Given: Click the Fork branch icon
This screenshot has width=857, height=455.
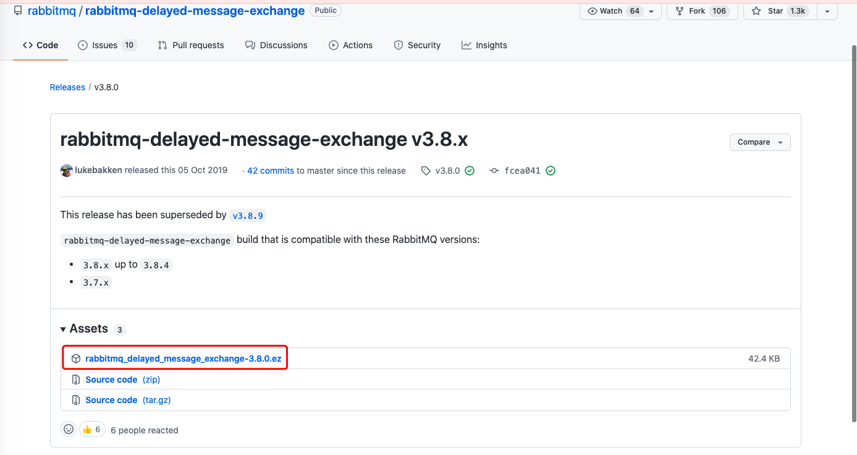Looking at the screenshot, I should click(680, 11).
